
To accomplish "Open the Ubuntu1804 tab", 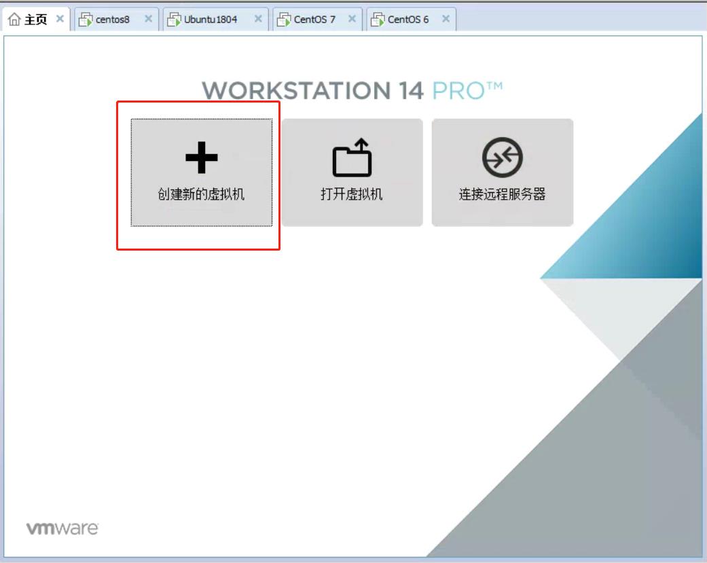I will [x=215, y=19].
